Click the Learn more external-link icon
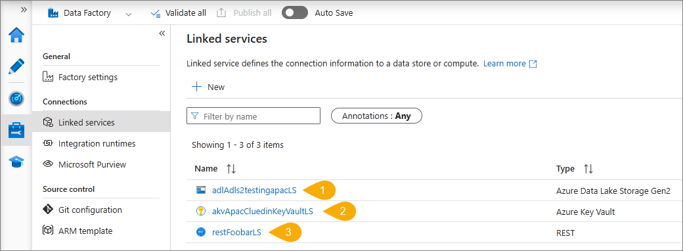This screenshot has height=251, width=683. (533, 64)
